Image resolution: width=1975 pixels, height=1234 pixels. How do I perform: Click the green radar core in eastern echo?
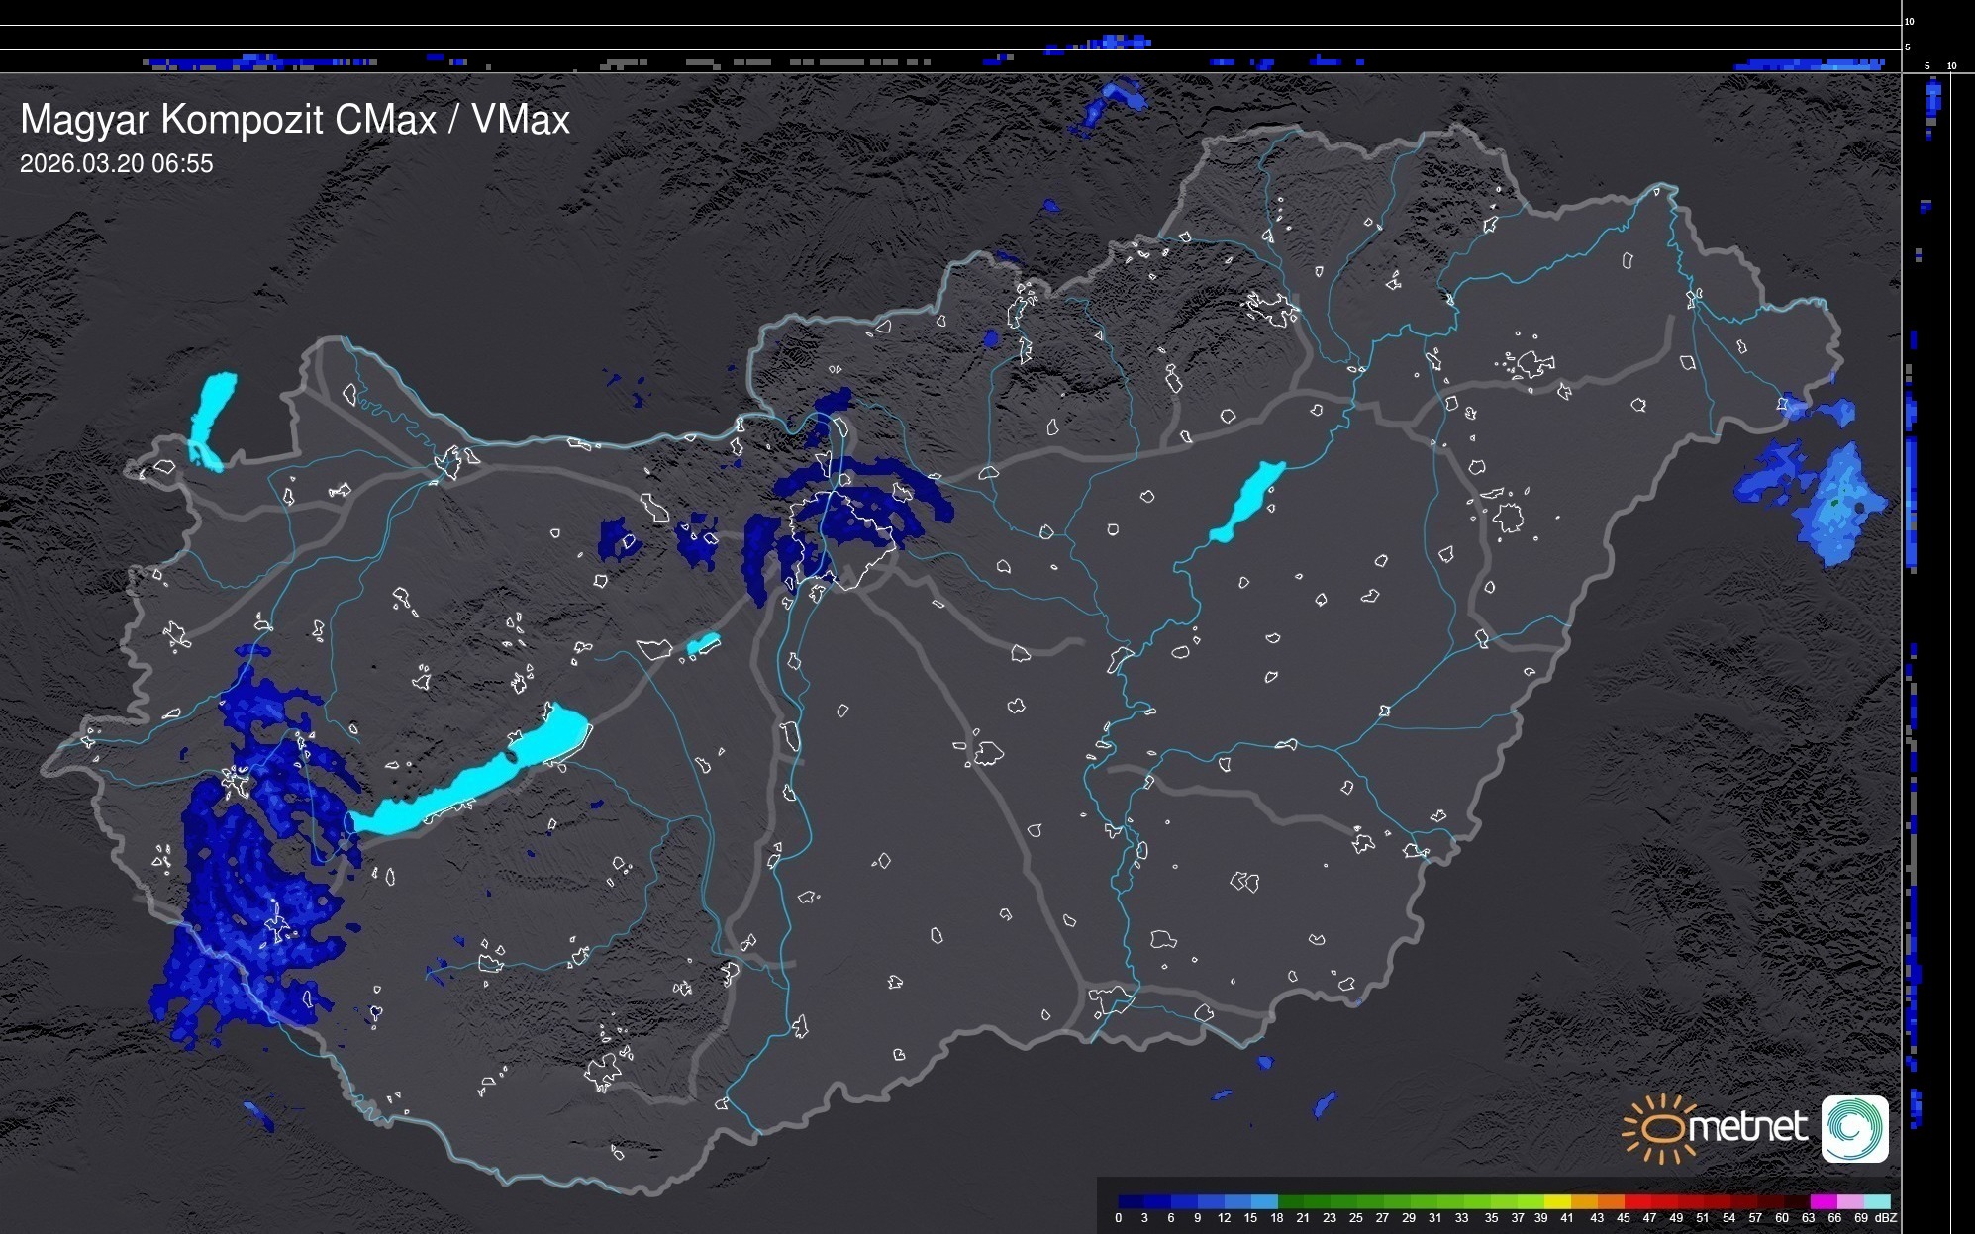coord(1833,504)
